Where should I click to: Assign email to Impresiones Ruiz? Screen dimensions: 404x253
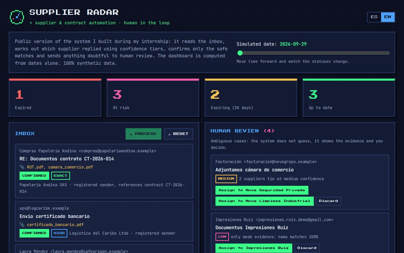click(x=254, y=248)
